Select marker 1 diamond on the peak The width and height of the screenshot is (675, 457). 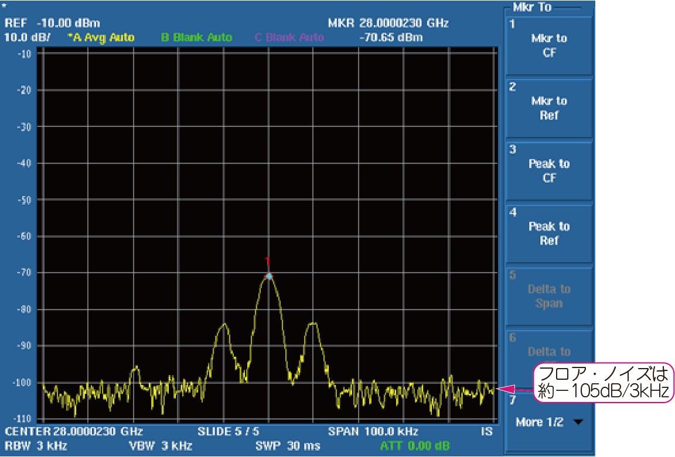pos(268,276)
